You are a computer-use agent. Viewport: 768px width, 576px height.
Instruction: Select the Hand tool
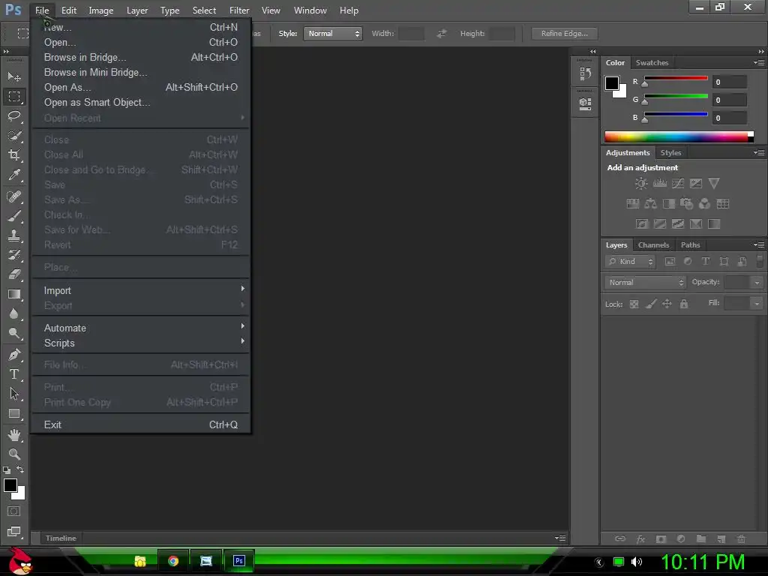tap(14, 435)
